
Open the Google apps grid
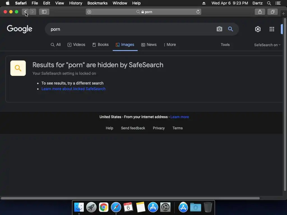(x=272, y=29)
